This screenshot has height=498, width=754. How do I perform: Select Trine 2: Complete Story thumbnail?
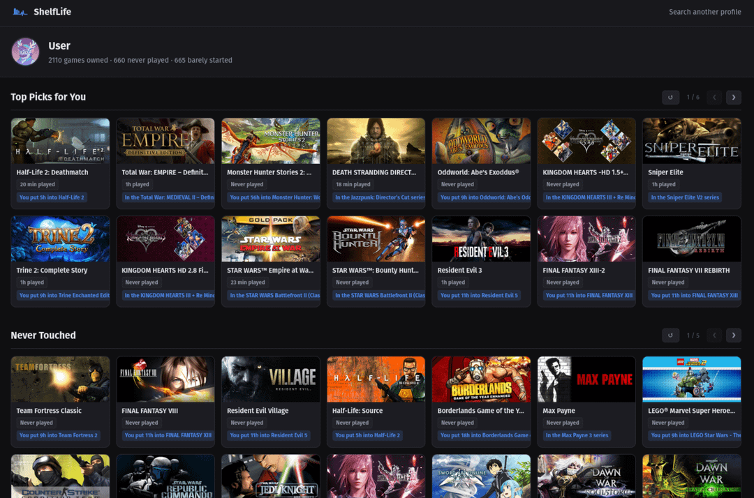click(x=60, y=239)
